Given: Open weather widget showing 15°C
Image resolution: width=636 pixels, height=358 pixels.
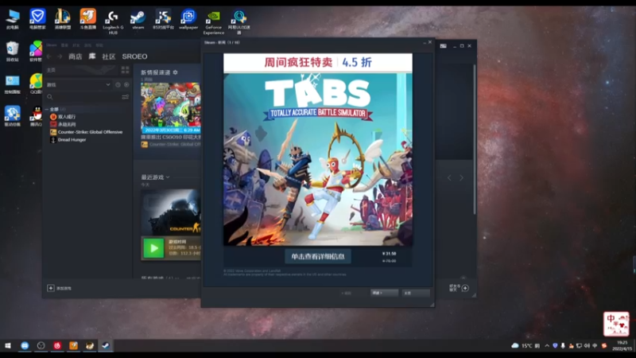Looking at the screenshot, I should click(x=525, y=346).
